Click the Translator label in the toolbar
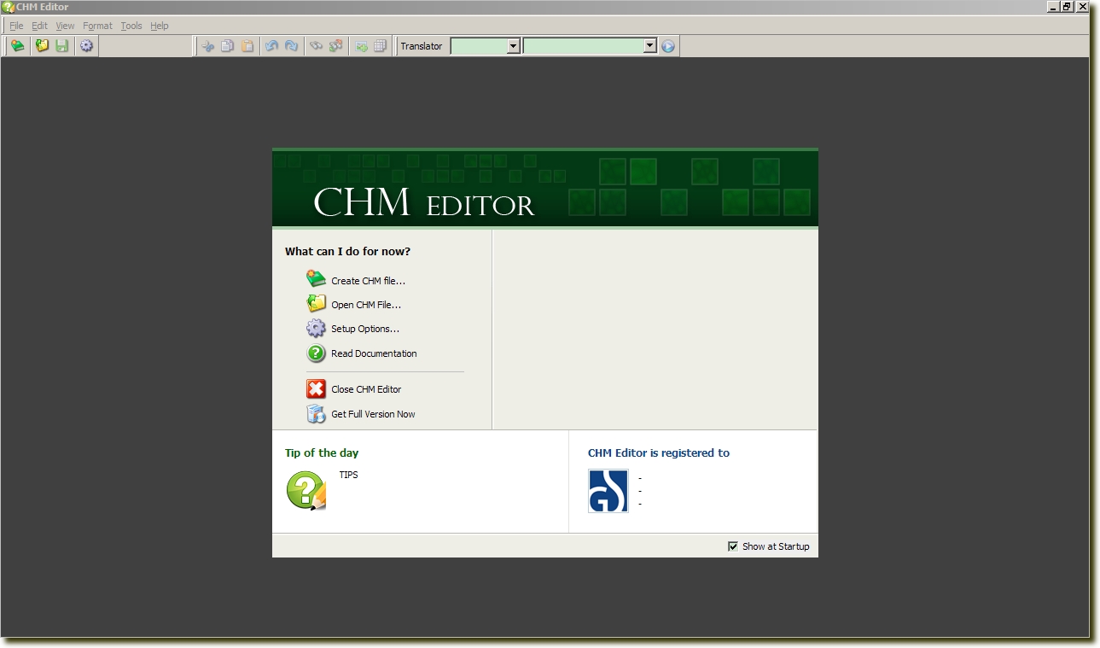Viewport: 1100px width, 648px height. tap(422, 46)
